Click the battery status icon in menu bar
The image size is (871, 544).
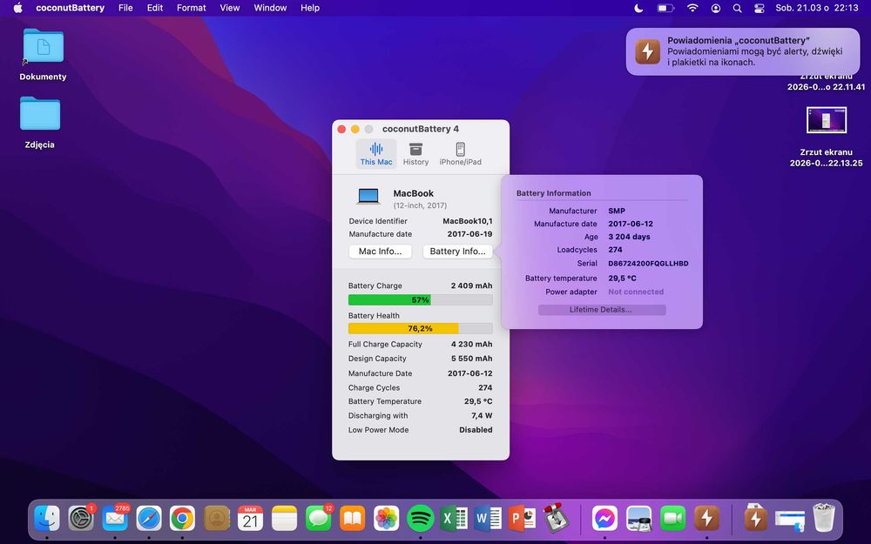[x=665, y=8]
